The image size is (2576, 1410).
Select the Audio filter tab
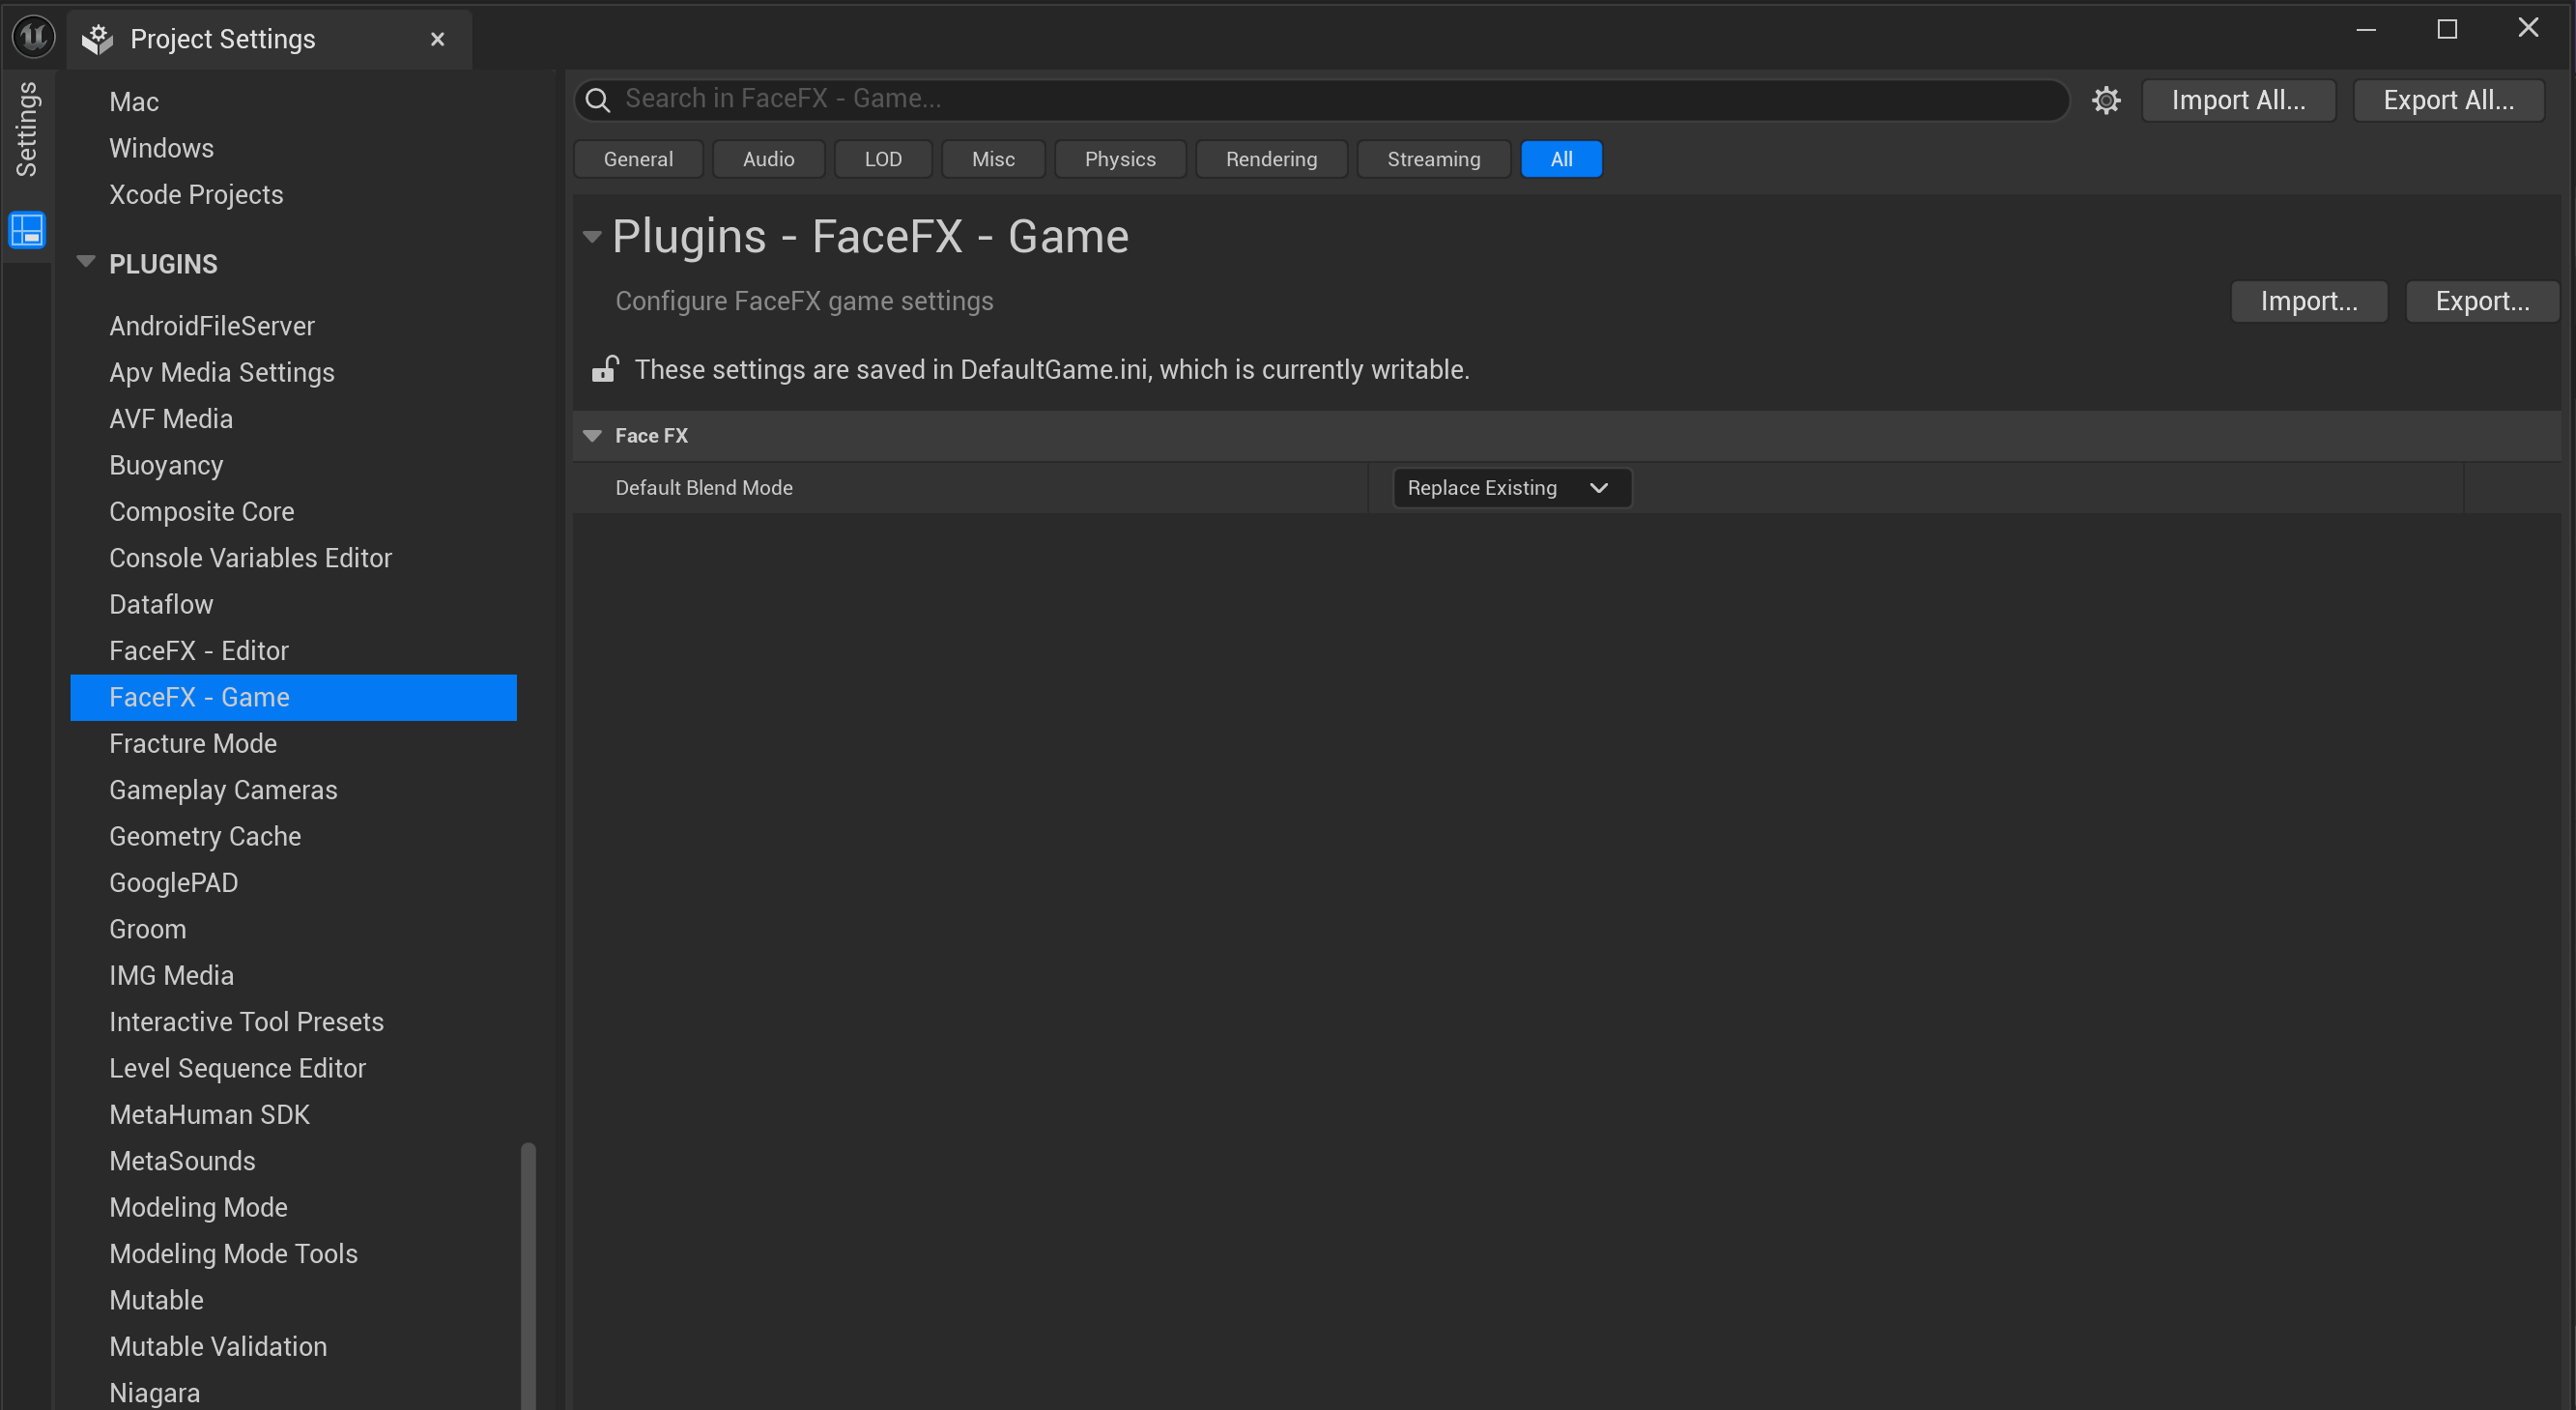pos(768,159)
